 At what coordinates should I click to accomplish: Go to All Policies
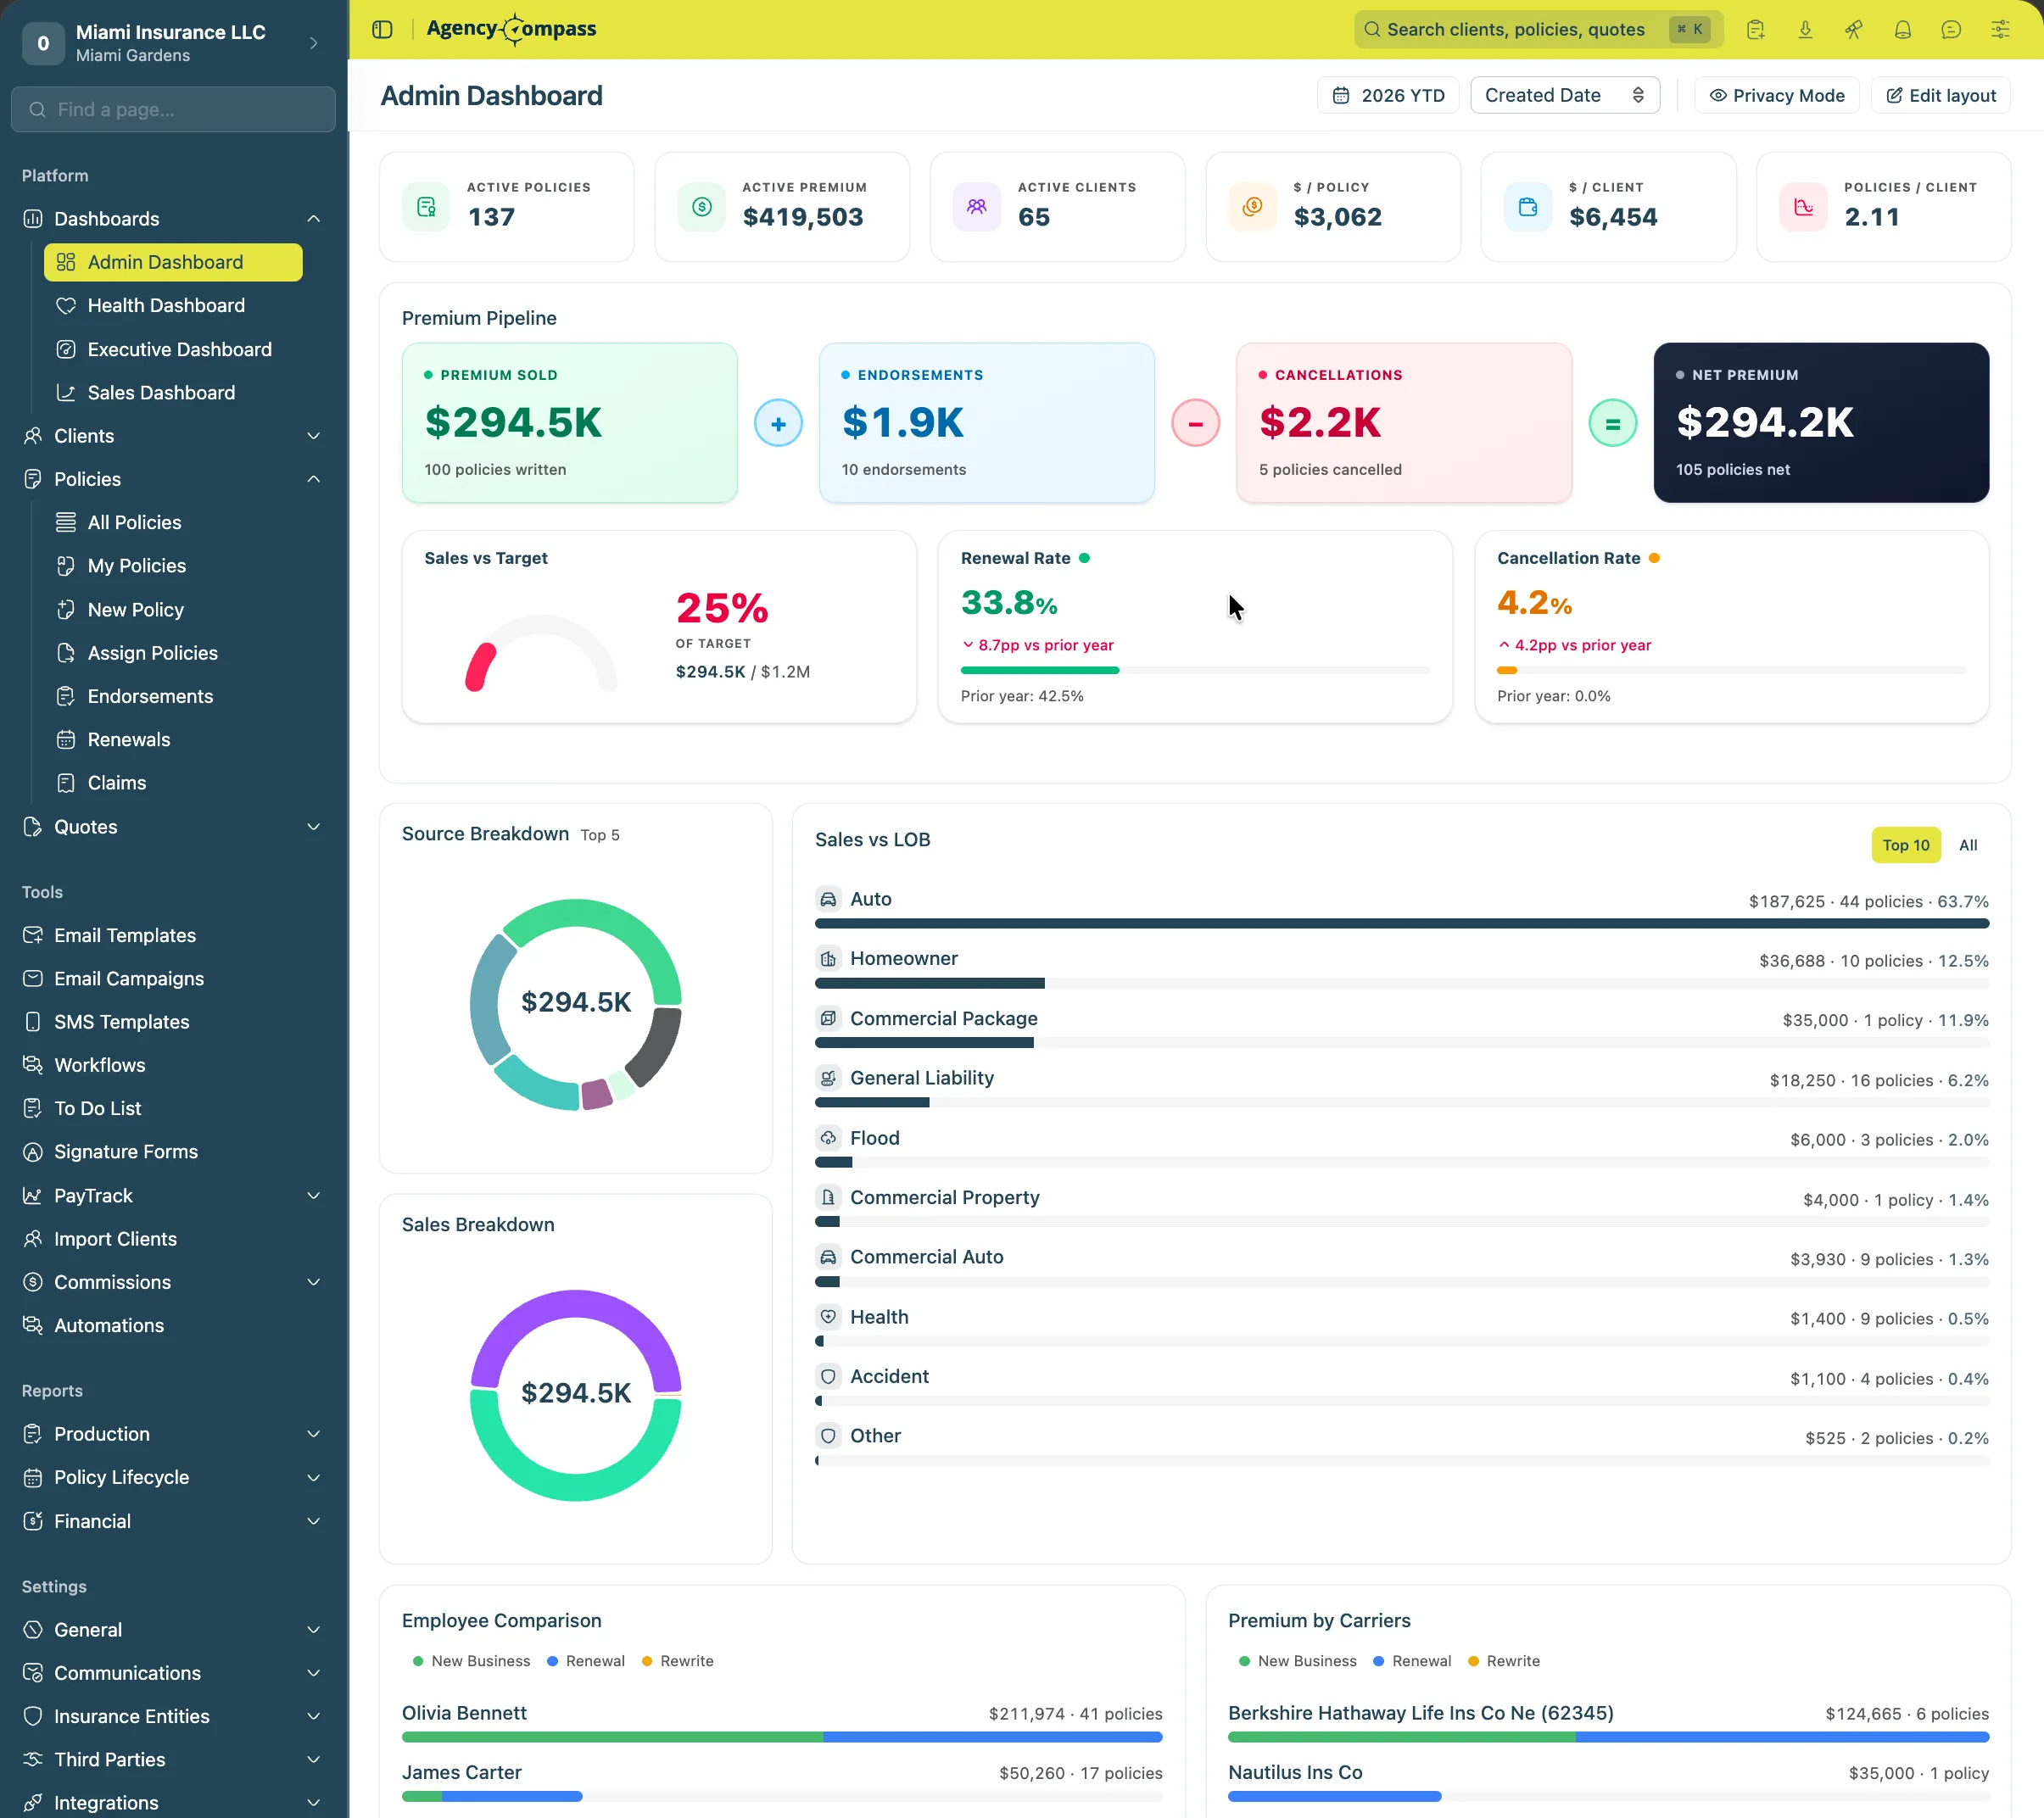coord(173,523)
